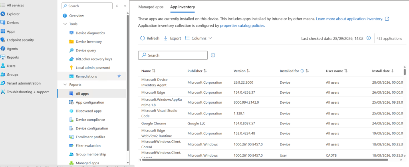409x167 pixels.
Task: Click Group membership icon
Action: (x=71, y=154)
